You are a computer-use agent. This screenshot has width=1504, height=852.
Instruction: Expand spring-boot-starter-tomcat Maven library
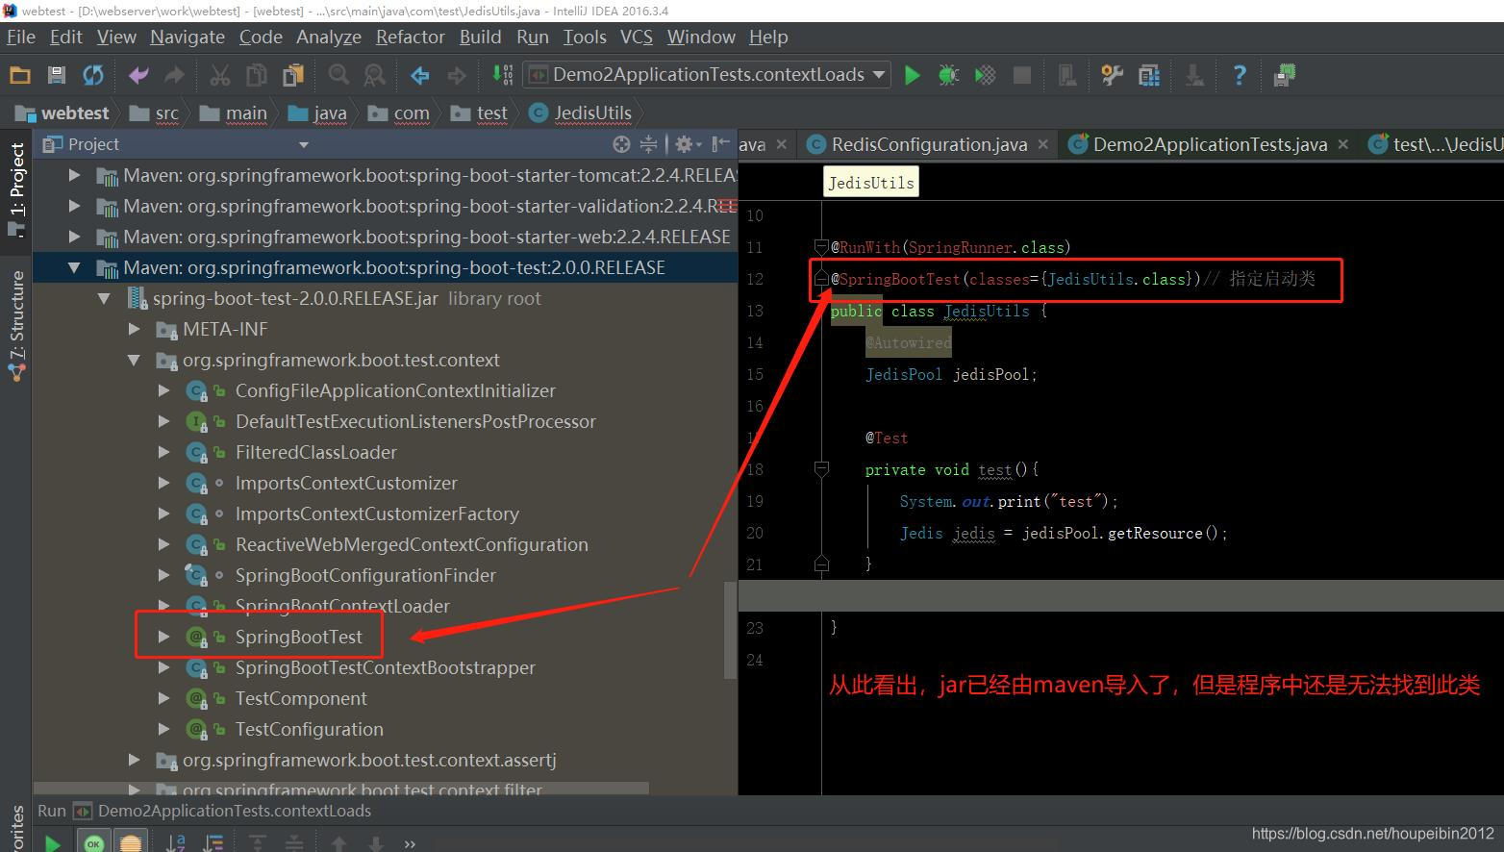(74, 175)
